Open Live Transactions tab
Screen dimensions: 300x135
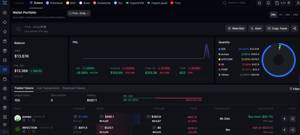[48, 88]
